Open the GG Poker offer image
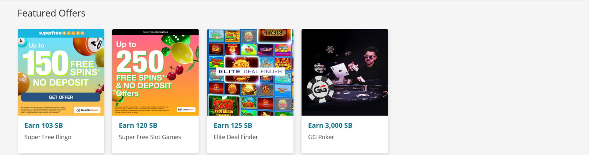The image size is (589, 155). coord(345,72)
